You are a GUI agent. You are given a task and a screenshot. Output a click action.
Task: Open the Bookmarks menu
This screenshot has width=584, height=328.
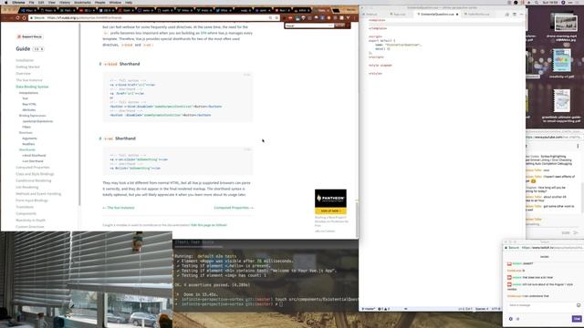pos(82,2)
